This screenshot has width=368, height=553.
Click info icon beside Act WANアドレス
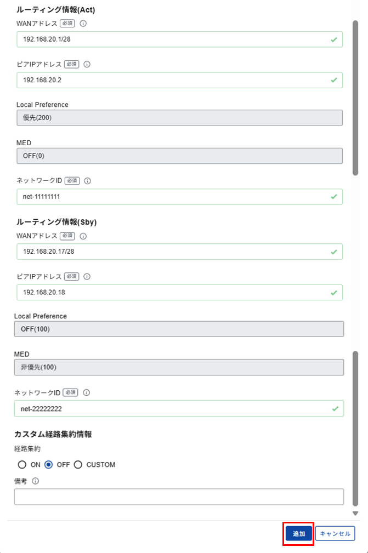click(x=83, y=24)
